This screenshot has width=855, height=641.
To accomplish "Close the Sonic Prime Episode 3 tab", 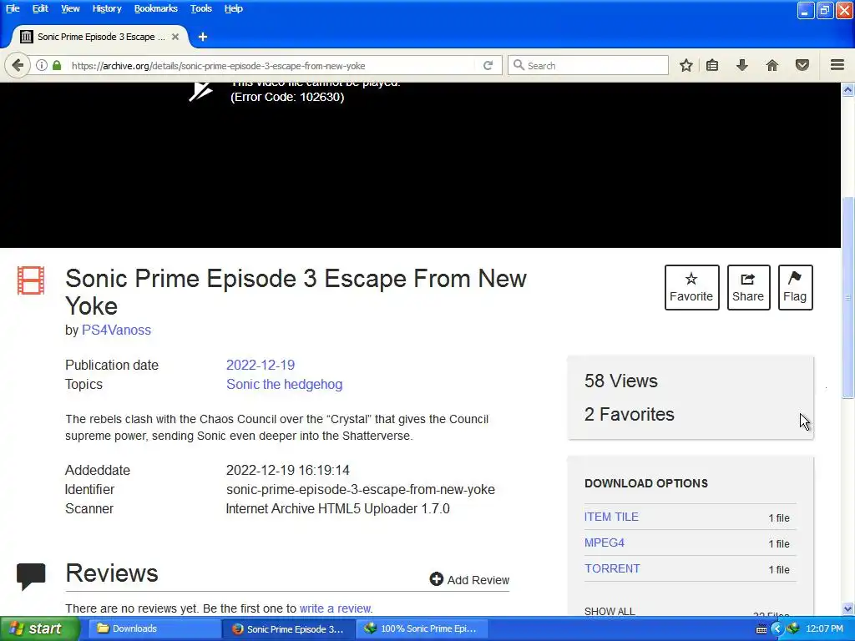I will point(175,37).
